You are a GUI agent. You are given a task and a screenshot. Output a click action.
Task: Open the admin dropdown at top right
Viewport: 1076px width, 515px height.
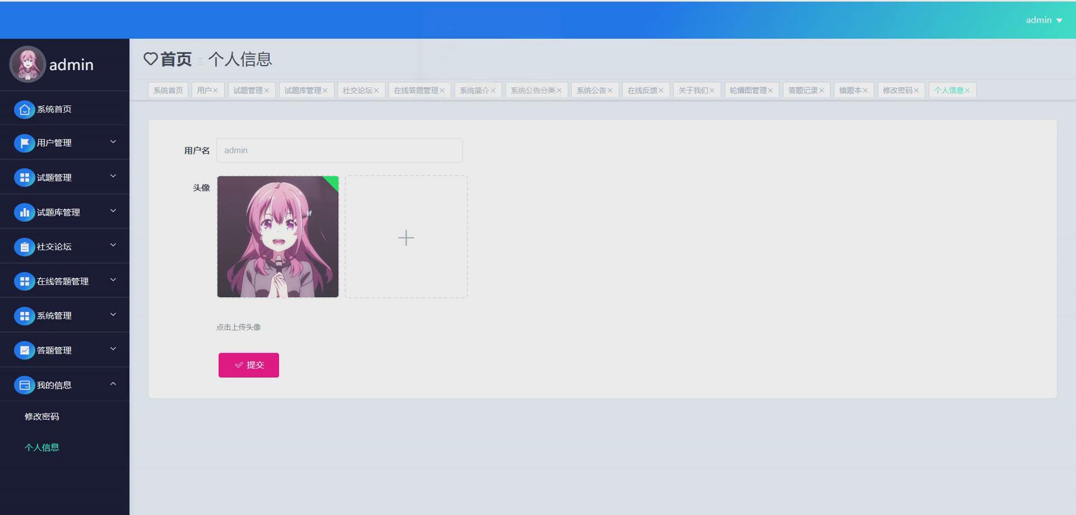point(1043,20)
